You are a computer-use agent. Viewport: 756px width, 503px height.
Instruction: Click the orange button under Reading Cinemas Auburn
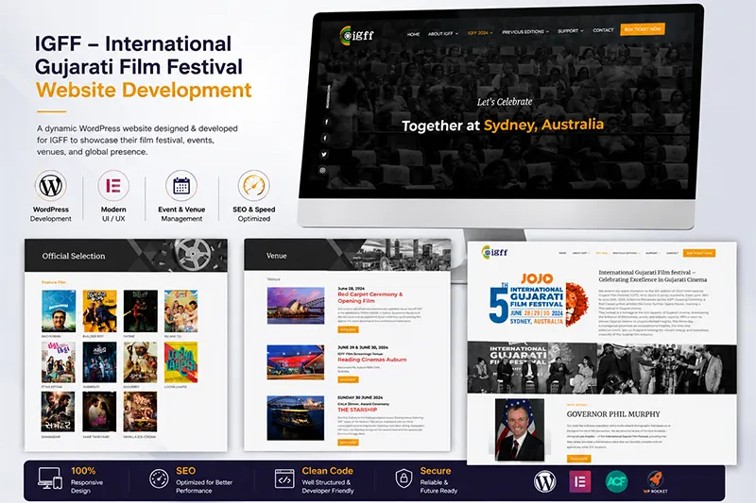(348, 379)
